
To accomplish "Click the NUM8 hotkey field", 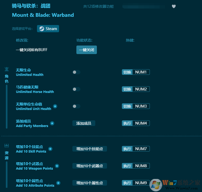I will point(141,166).
